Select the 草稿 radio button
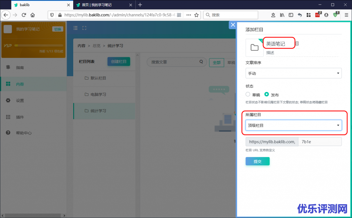 (248, 94)
